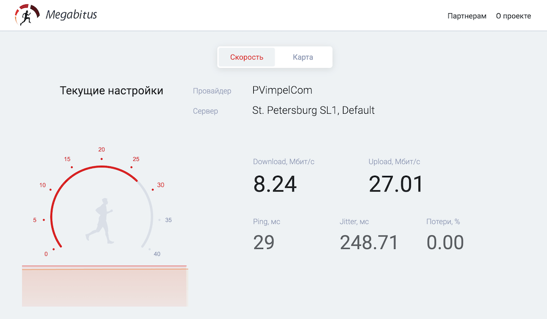The width and height of the screenshot is (547, 319).
Task: Click the Потери value 0.00
Action: 445,242
